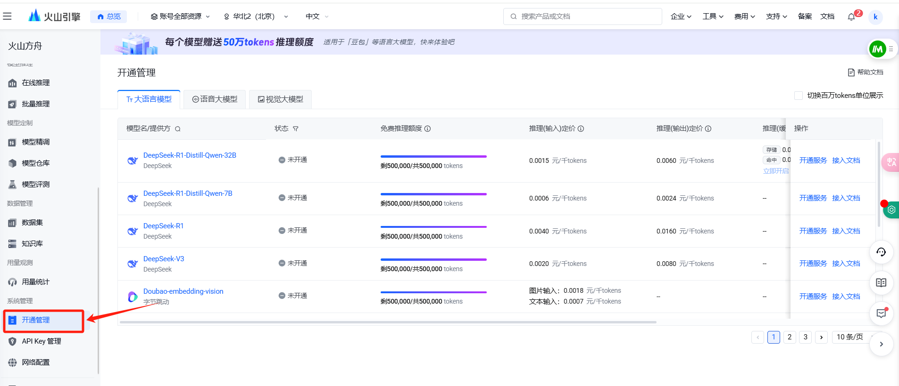Expand the 支持 menu
The width and height of the screenshot is (899, 386).
point(776,16)
